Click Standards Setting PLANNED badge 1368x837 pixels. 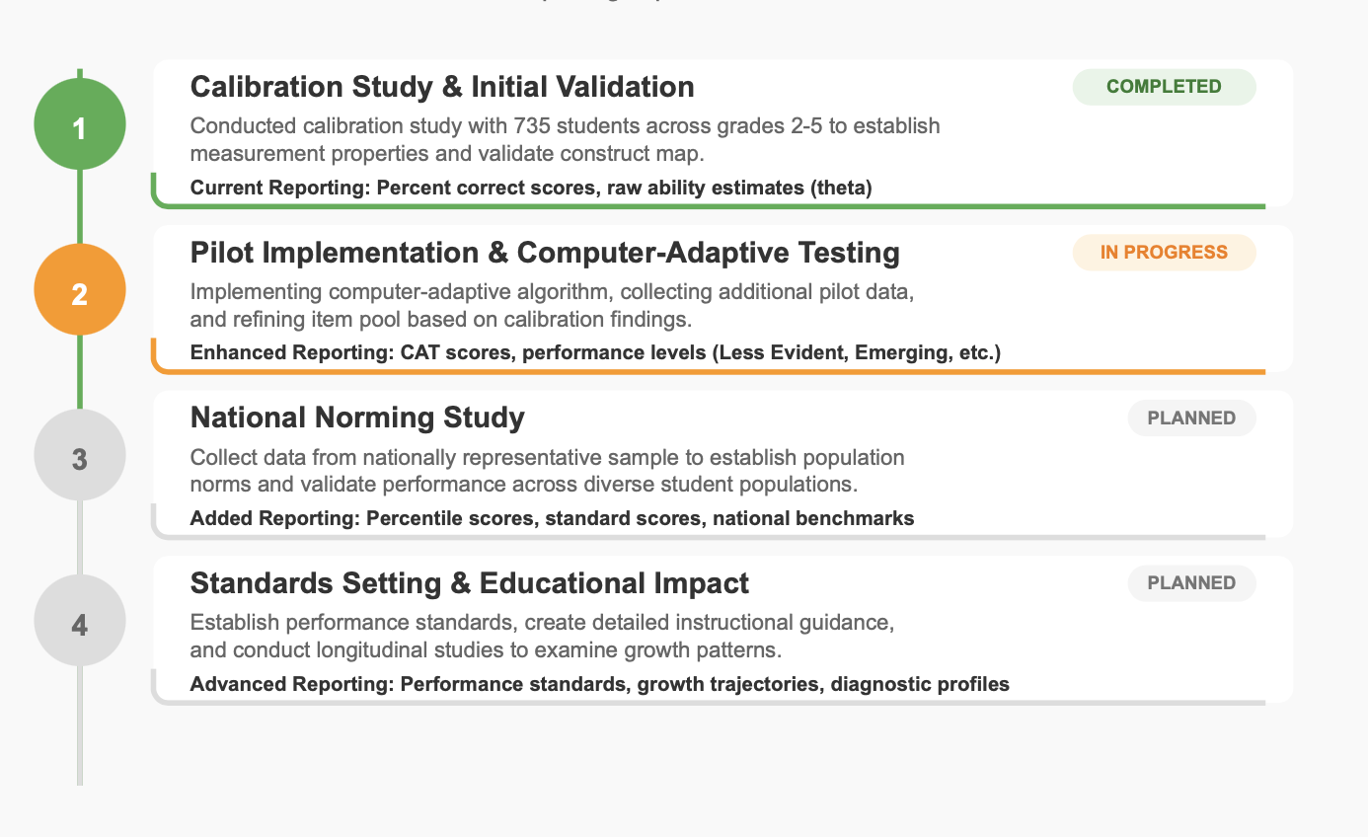pos(1191,583)
